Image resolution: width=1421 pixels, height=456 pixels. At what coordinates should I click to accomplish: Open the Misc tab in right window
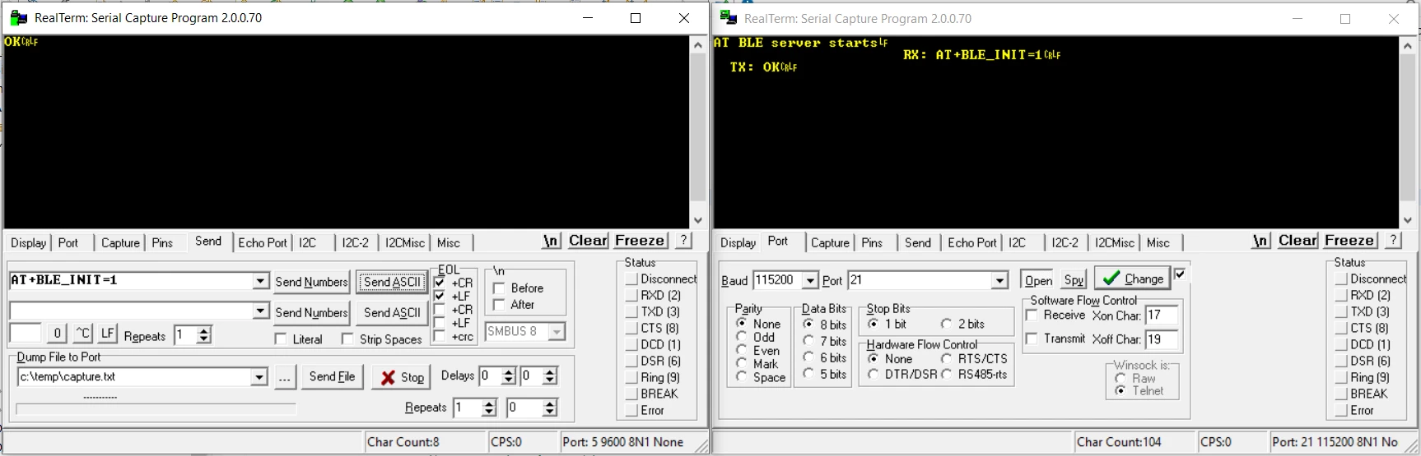pyautogui.click(x=1158, y=243)
